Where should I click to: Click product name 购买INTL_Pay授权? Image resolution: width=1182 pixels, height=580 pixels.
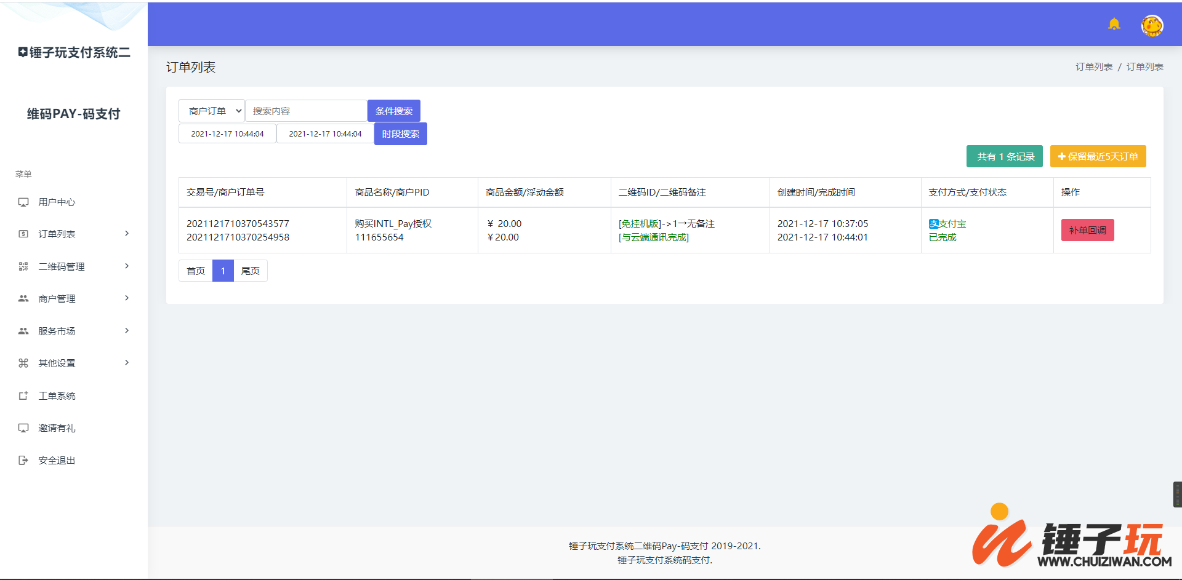393,224
